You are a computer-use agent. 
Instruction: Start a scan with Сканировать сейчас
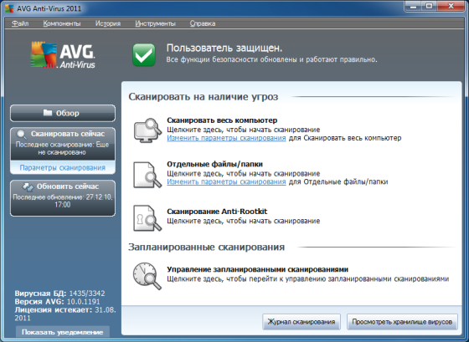tap(63, 144)
